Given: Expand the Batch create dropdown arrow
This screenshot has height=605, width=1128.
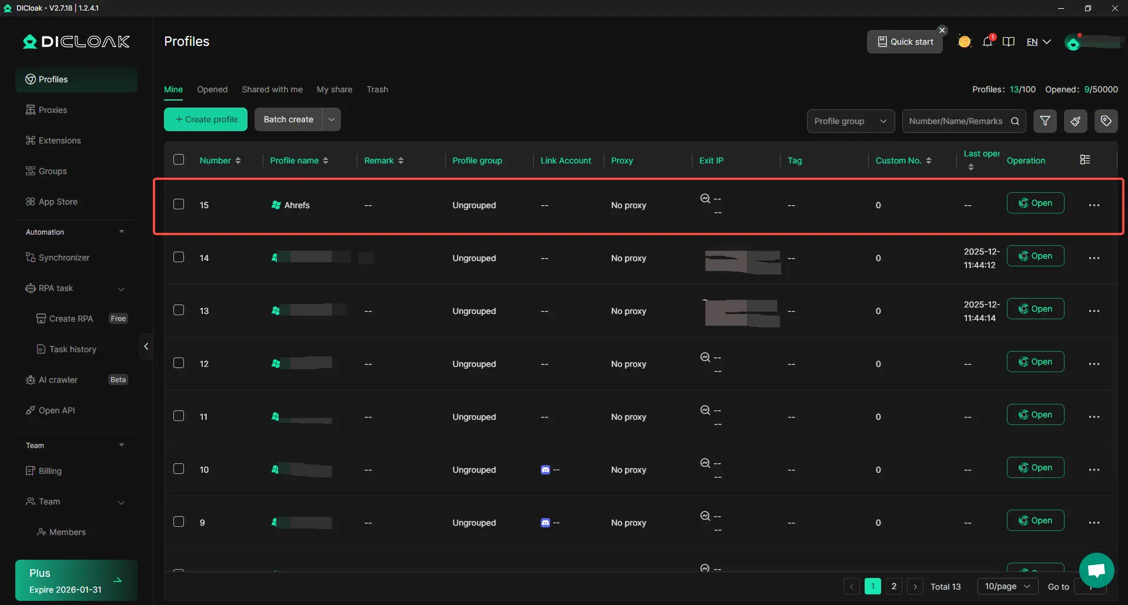Looking at the screenshot, I should tap(332, 119).
